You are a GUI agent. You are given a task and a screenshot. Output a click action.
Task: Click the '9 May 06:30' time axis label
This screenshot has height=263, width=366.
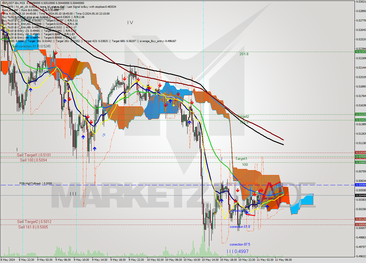click(63, 260)
